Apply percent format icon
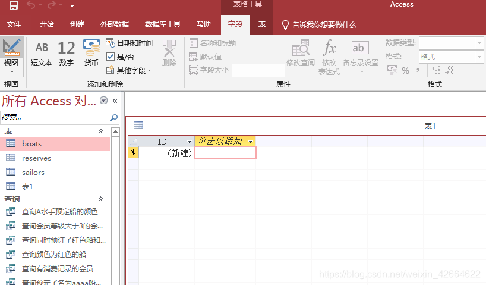Image resolution: width=486 pixels, height=285 pixels. (405, 71)
